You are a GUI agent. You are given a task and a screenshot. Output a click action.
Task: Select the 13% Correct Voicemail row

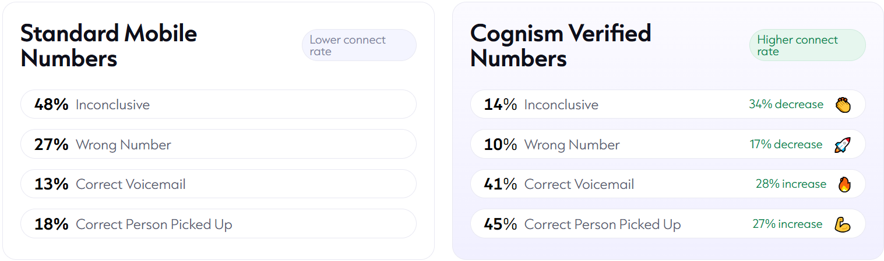pyautogui.click(x=219, y=184)
